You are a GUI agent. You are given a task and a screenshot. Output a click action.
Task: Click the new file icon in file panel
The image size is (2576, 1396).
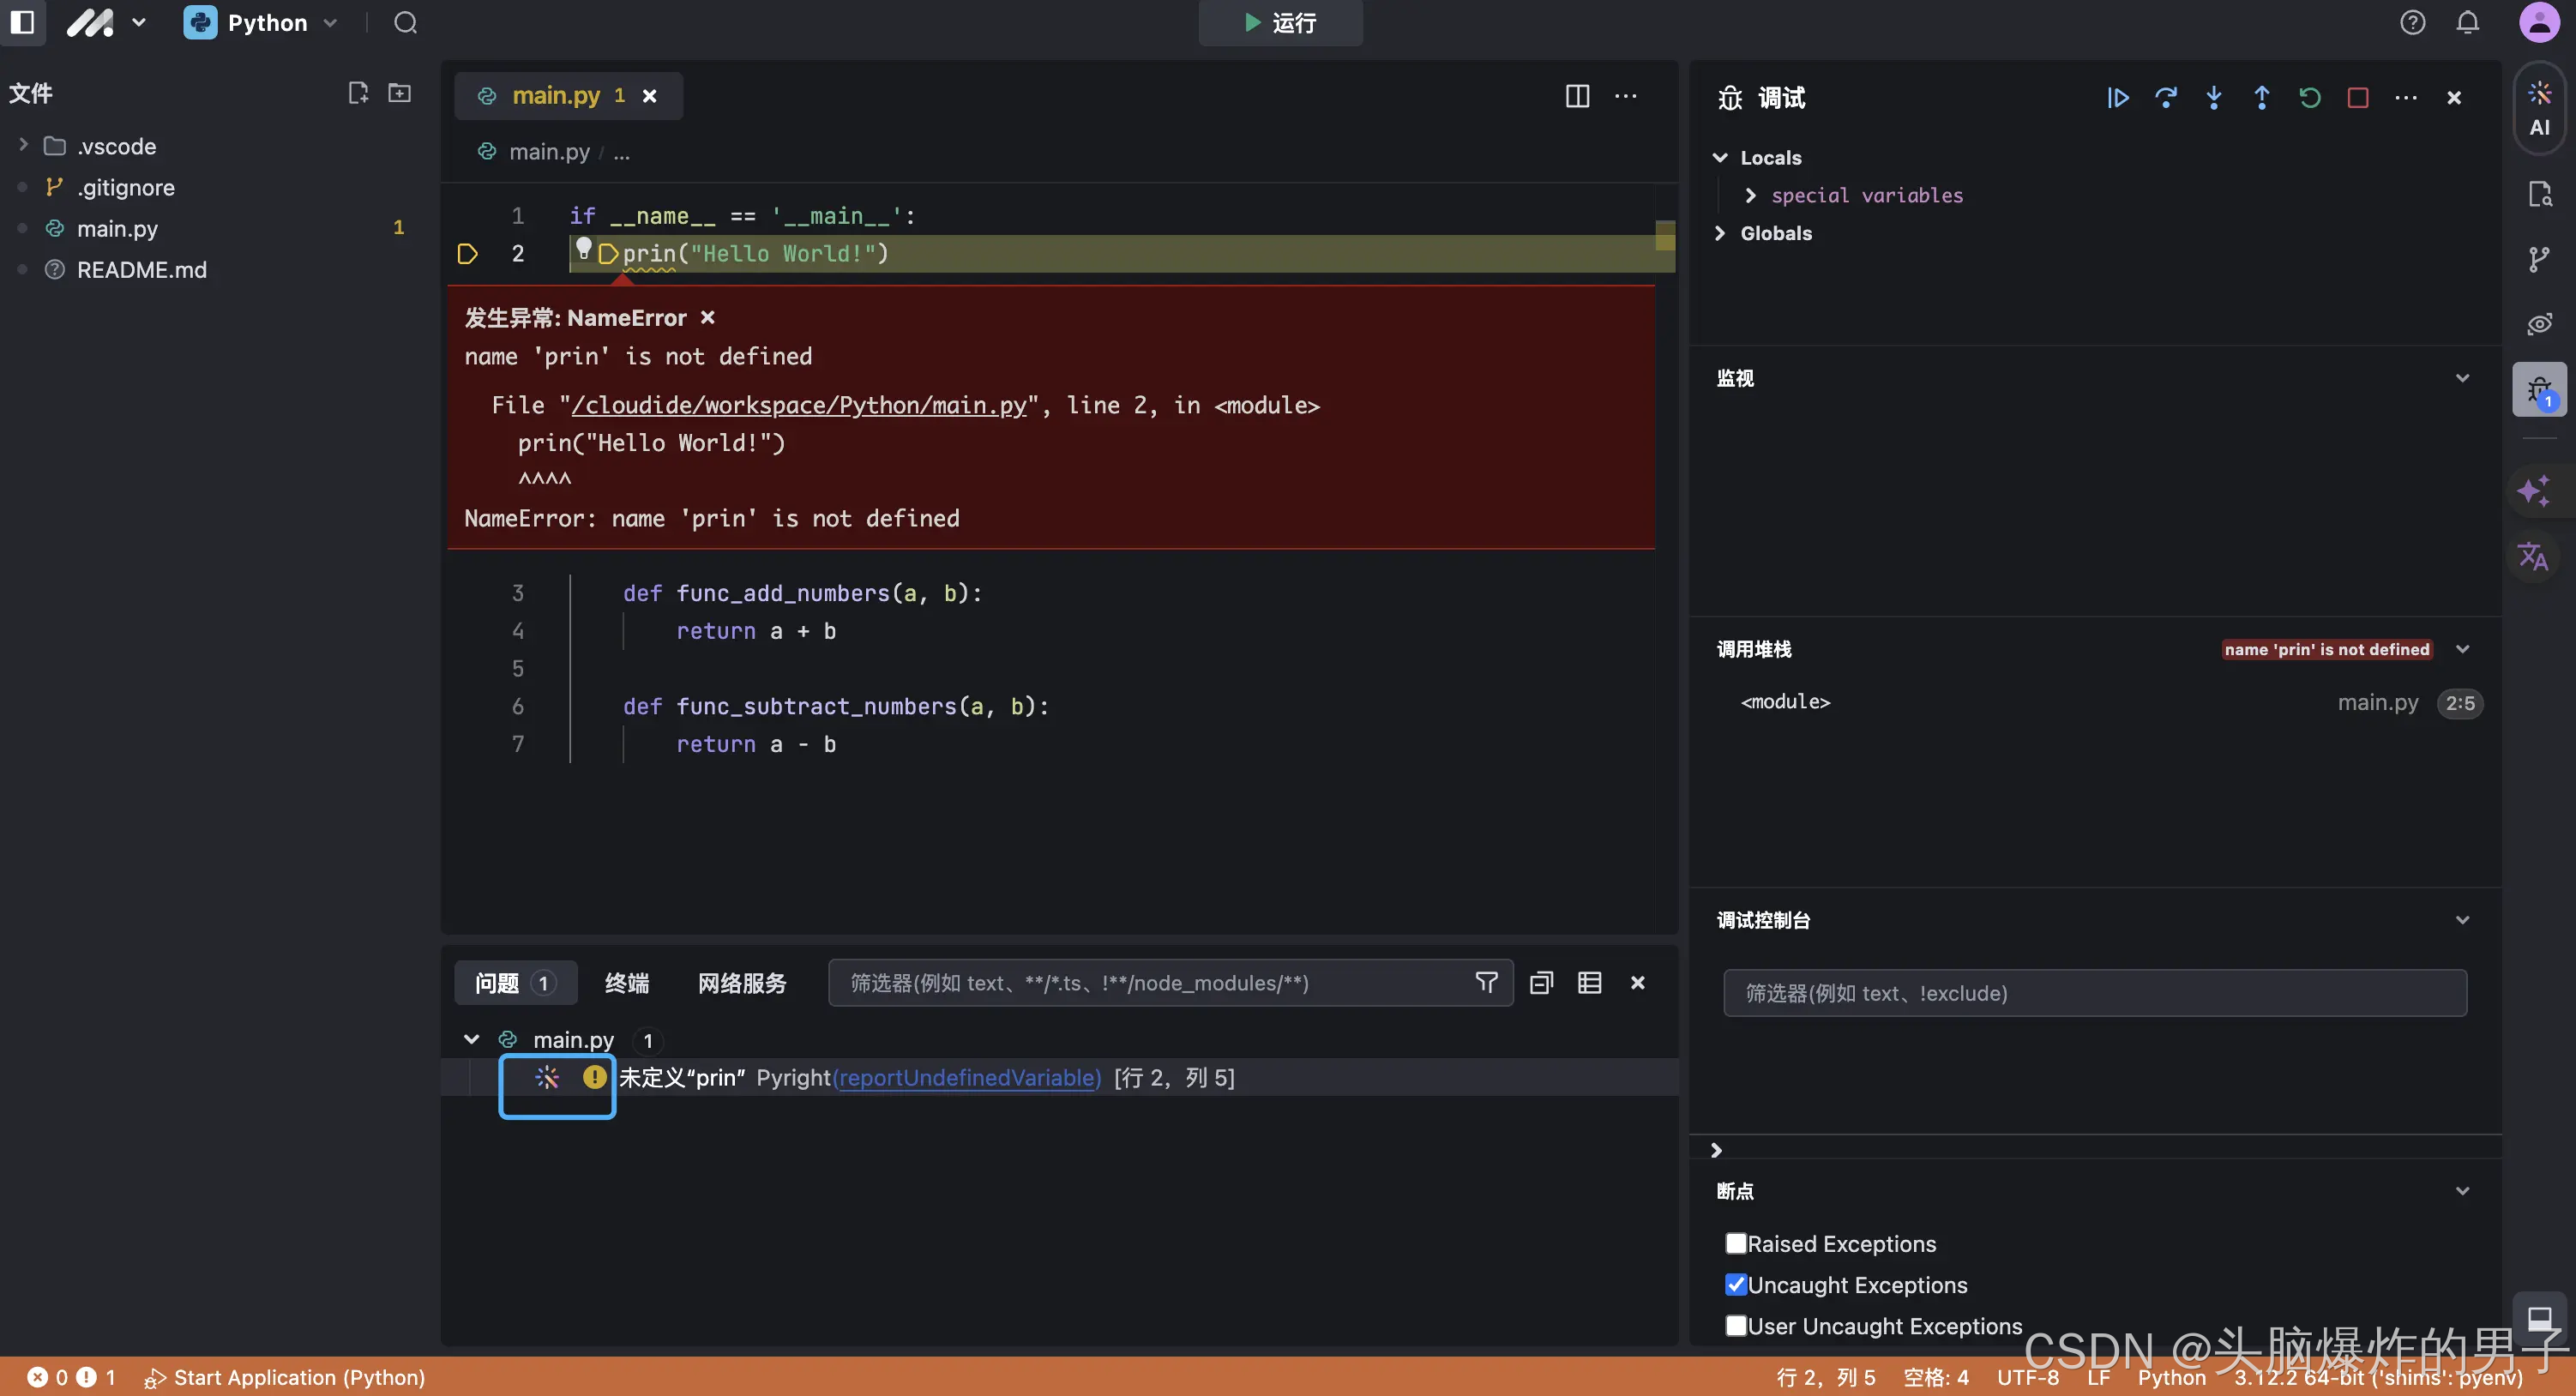(357, 93)
